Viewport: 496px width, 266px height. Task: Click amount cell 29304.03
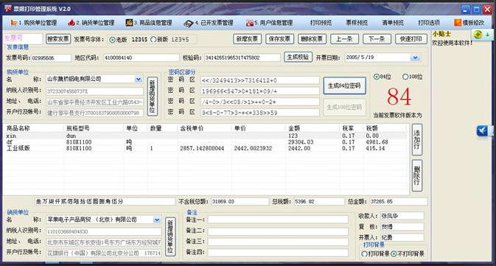[x=301, y=142]
